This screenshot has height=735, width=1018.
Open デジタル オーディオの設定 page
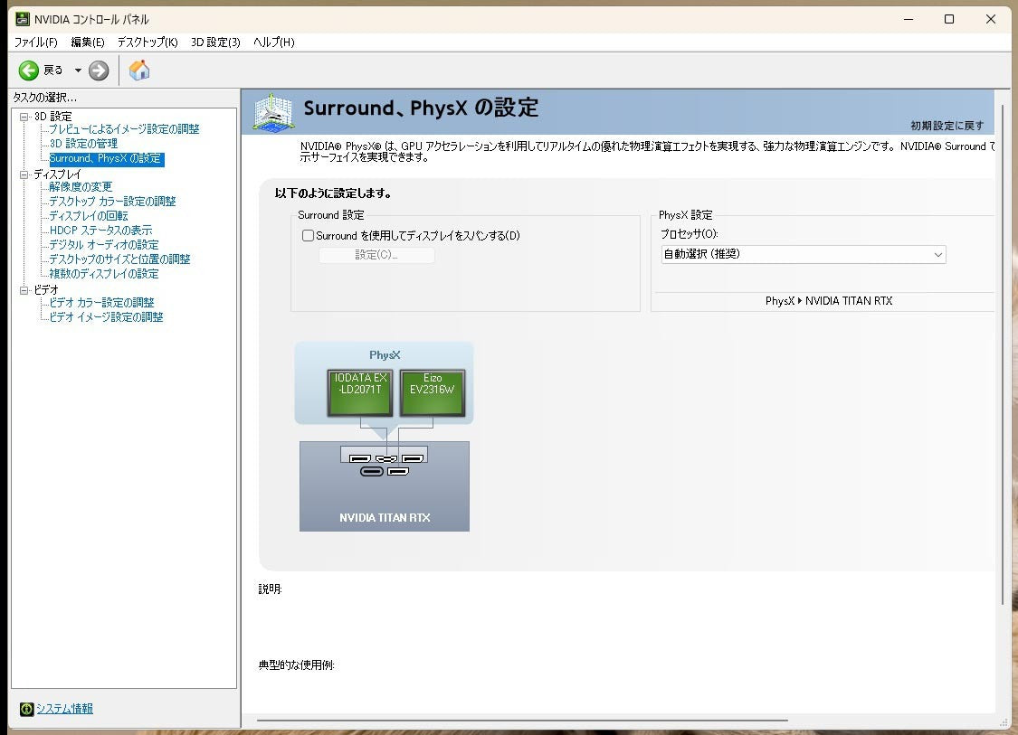coord(104,245)
